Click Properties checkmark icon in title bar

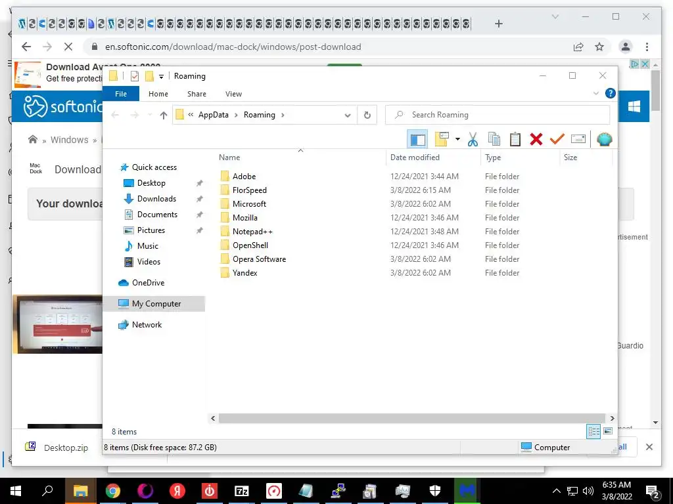pos(135,76)
